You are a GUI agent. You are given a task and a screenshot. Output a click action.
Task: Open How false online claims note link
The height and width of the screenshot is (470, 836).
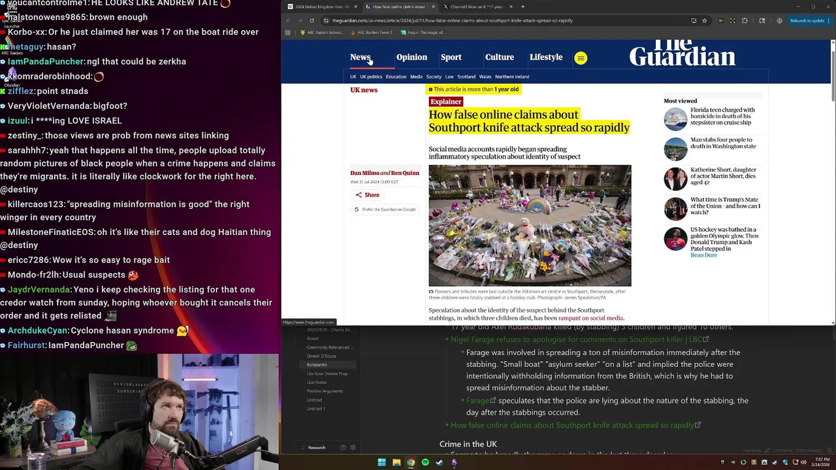tap(572, 425)
